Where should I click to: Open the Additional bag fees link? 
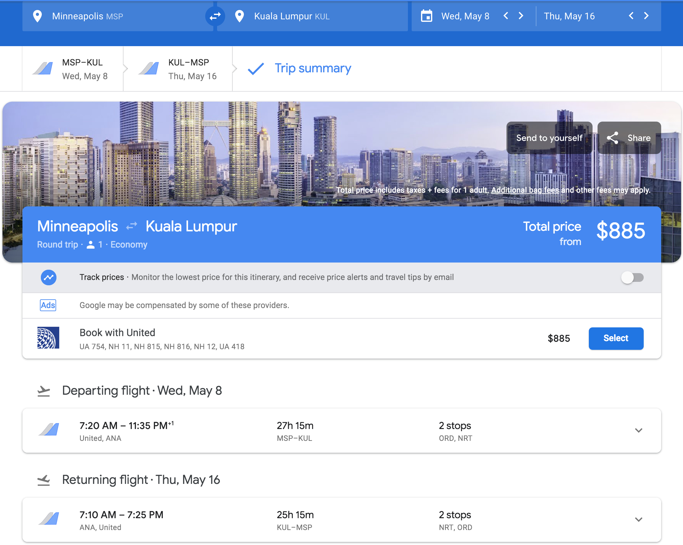pyautogui.click(x=525, y=190)
